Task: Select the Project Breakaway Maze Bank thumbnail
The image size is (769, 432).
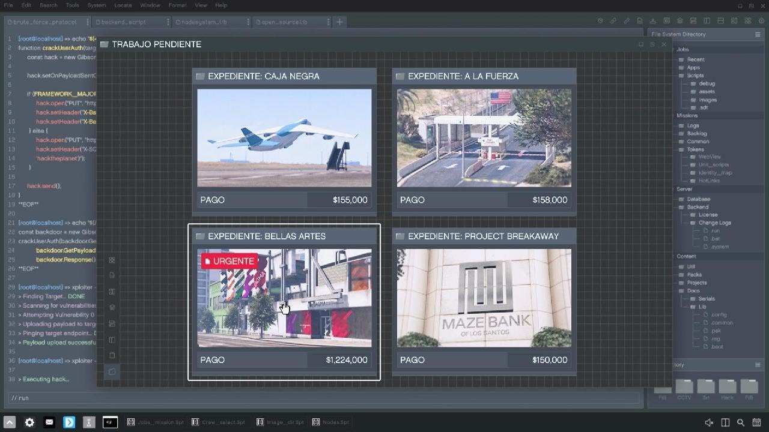Action: point(484,298)
